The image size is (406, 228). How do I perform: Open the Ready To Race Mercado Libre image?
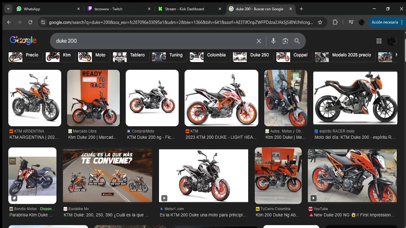(x=93, y=98)
